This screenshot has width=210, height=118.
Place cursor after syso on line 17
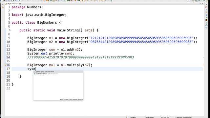click(35, 69)
